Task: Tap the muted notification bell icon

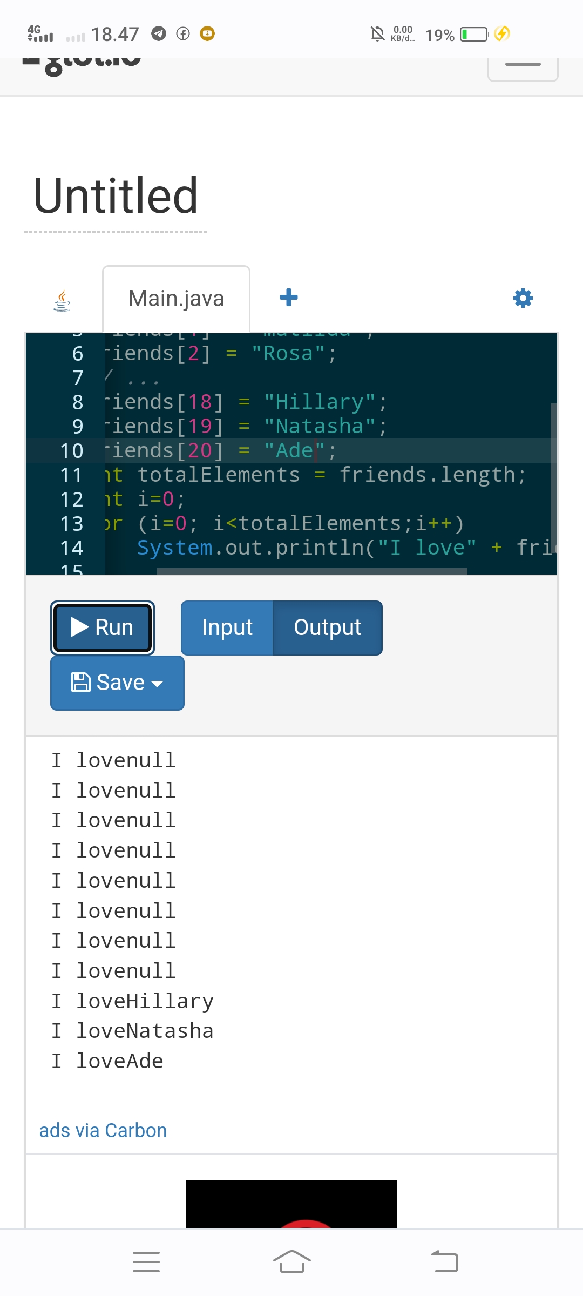Action: 378,34
